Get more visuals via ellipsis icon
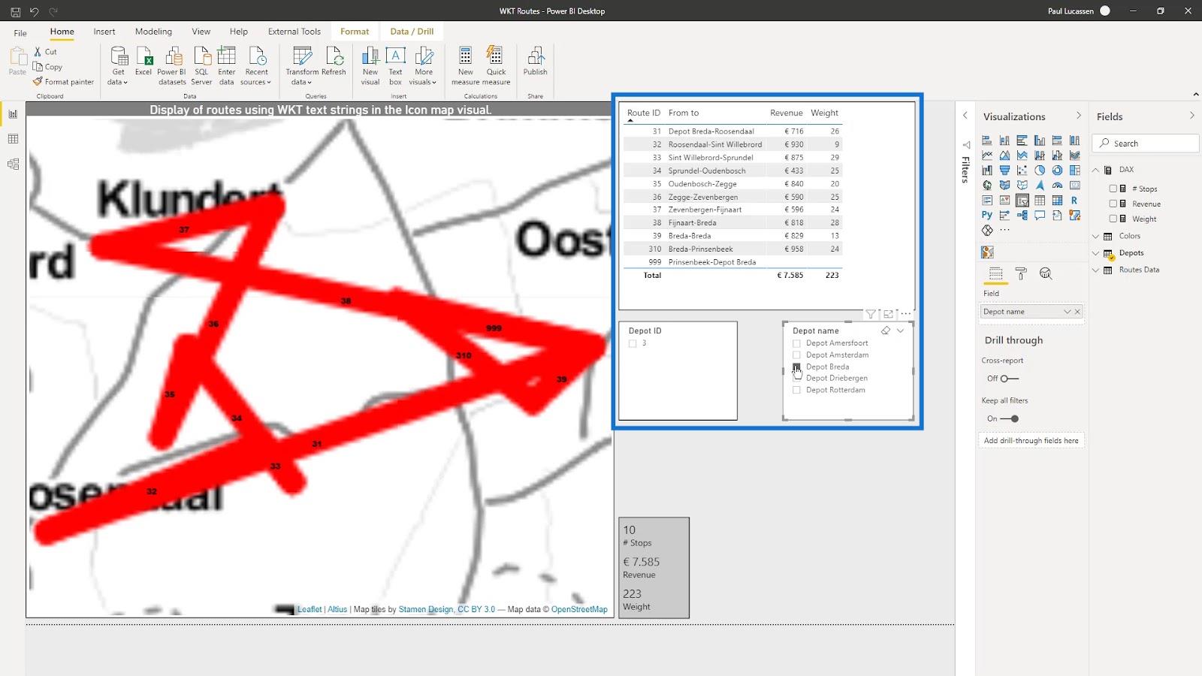This screenshot has width=1202, height=676. pos(1004,230)
